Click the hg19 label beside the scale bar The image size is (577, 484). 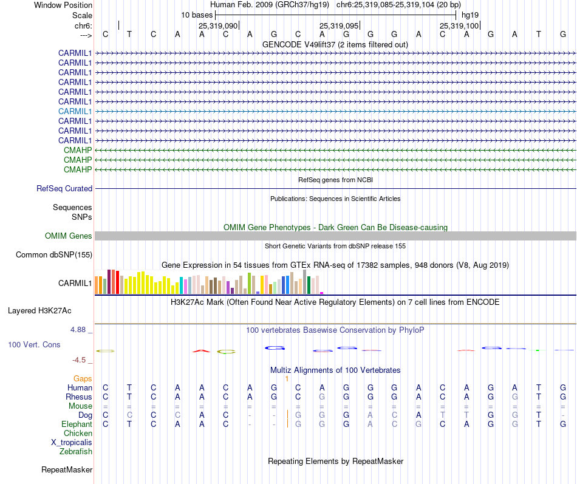click(x=470, y=15)
